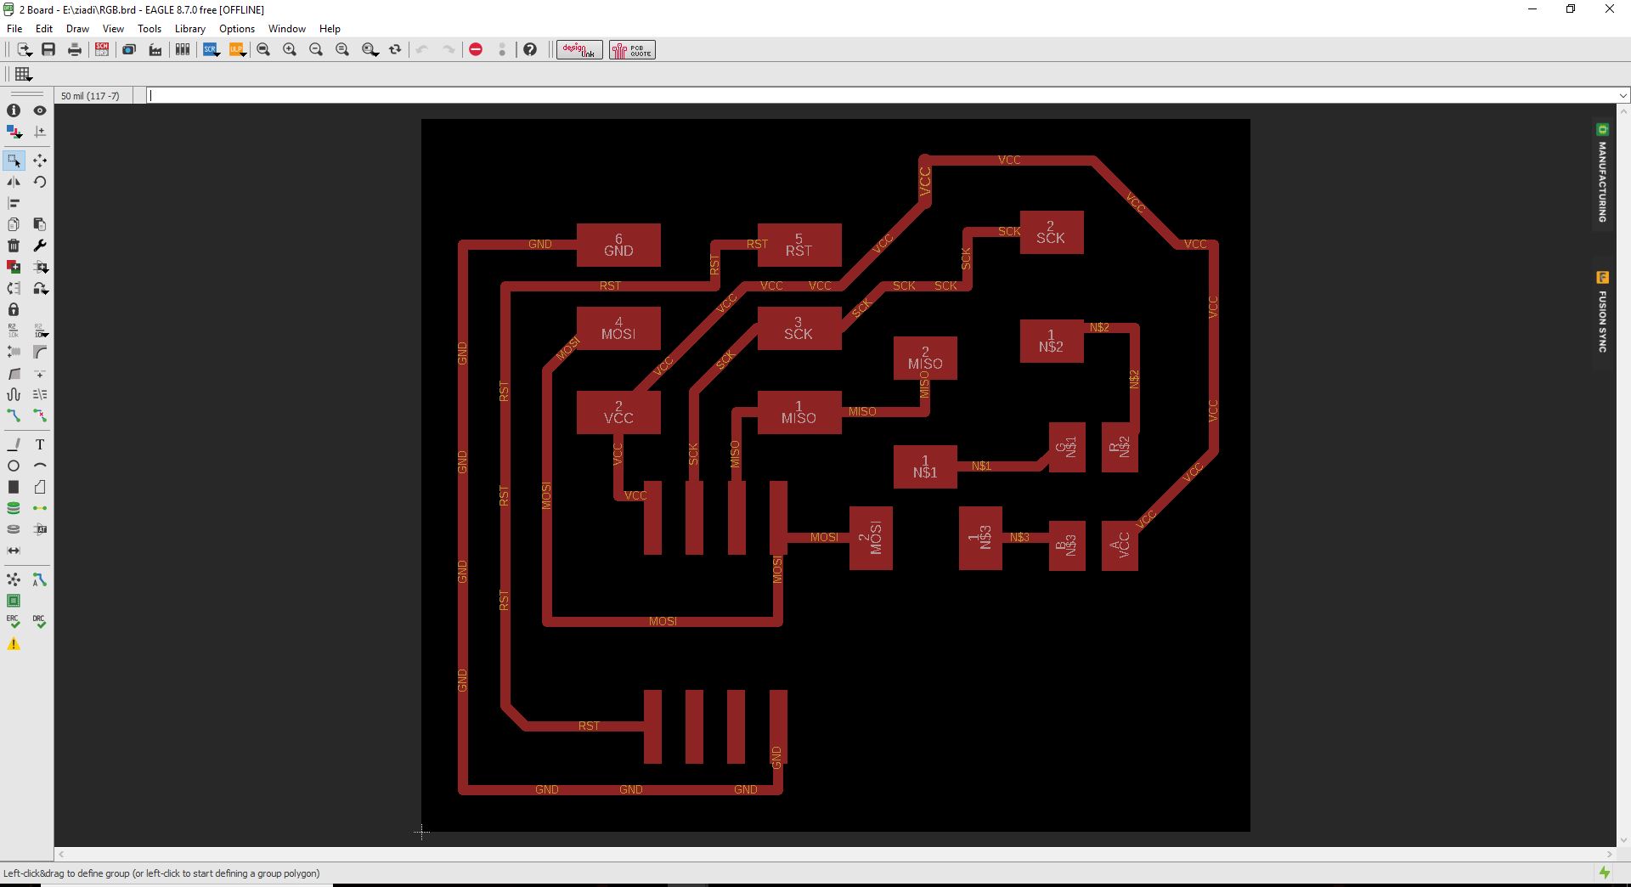Select the Ratsnest tool
Image resolution: width=1631 pixels, height=887 pixels.
tap(14, 579)
